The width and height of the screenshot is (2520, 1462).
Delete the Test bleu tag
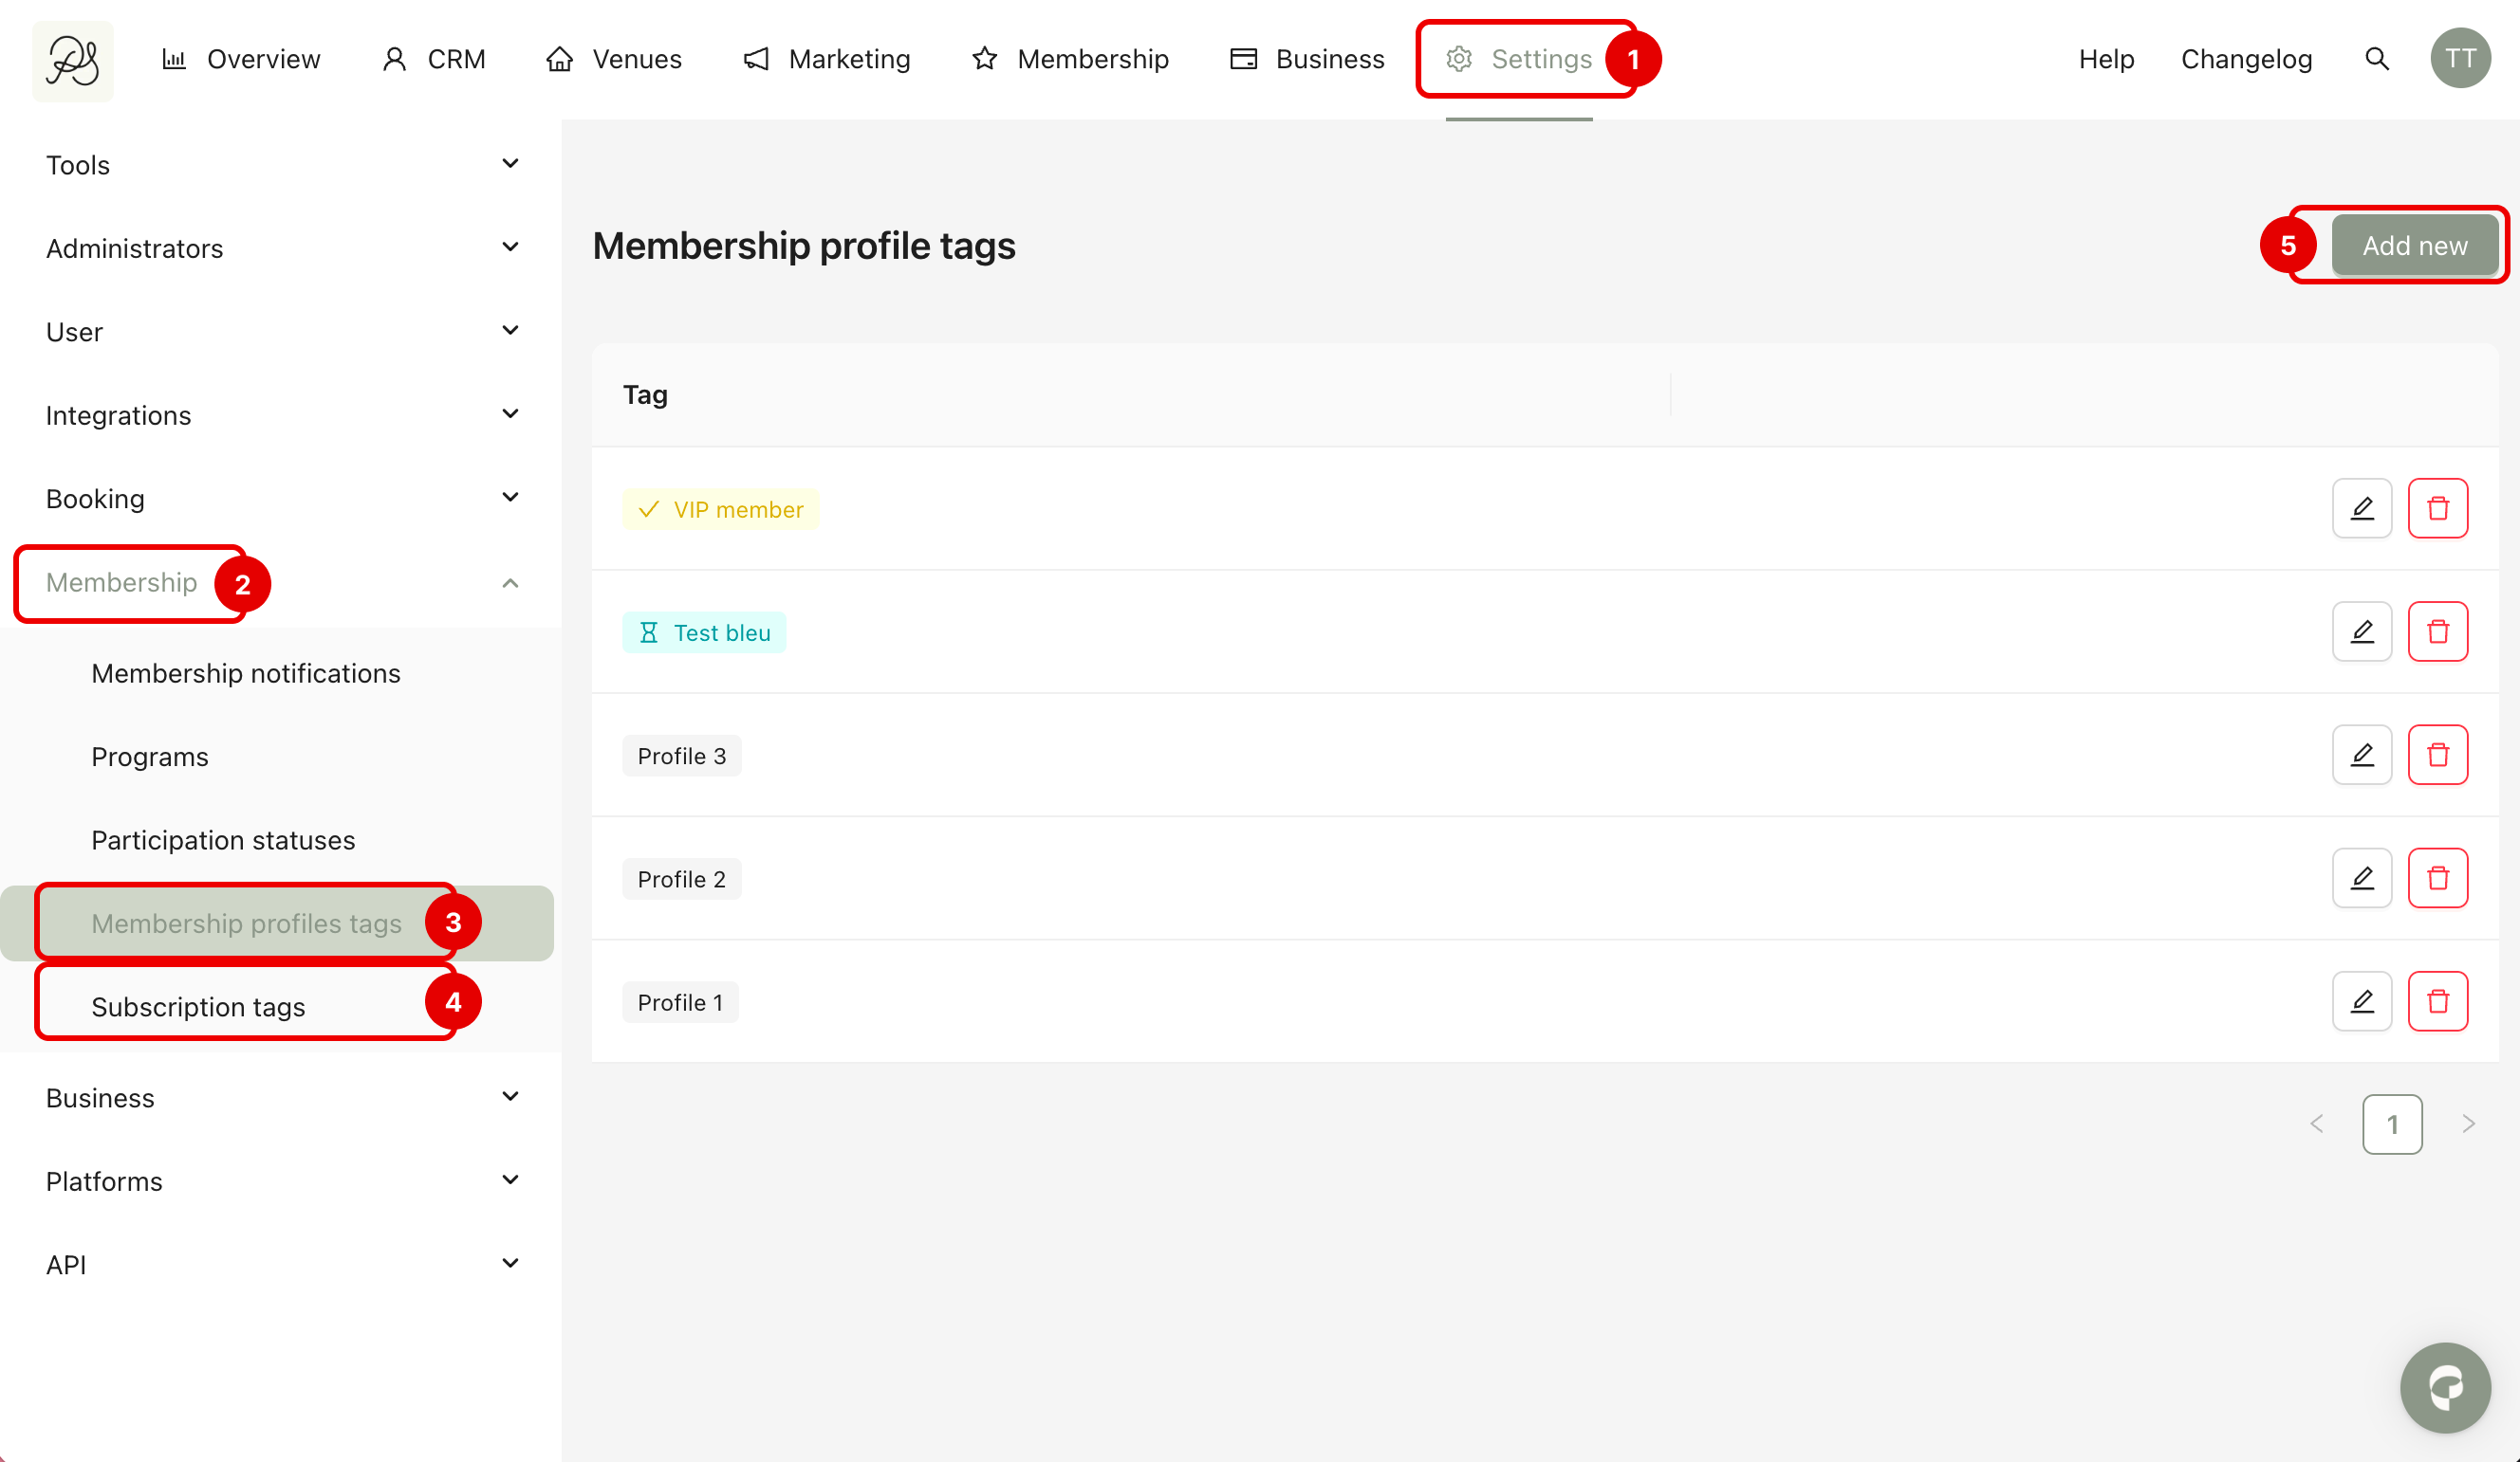[x=2437, y=631]
